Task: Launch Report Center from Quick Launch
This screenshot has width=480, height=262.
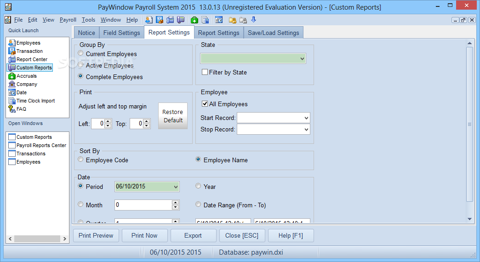Action: click(x=28, y=59)
